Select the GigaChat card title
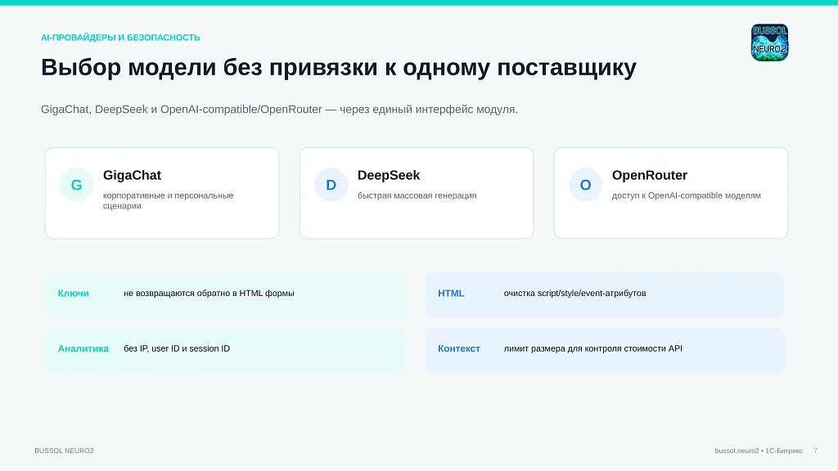 (132, 175)
